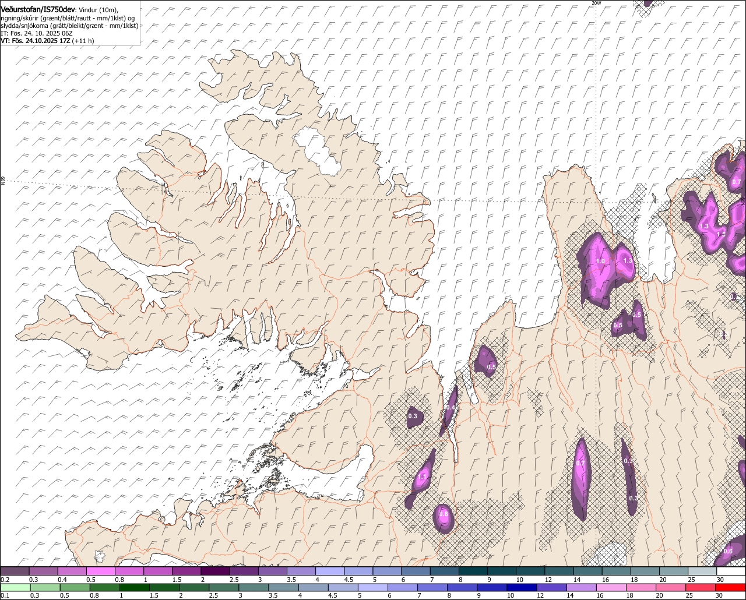This screenshot has width=746, height=600.
Task: Click the 20W longitude label
Action: (596, 3)
